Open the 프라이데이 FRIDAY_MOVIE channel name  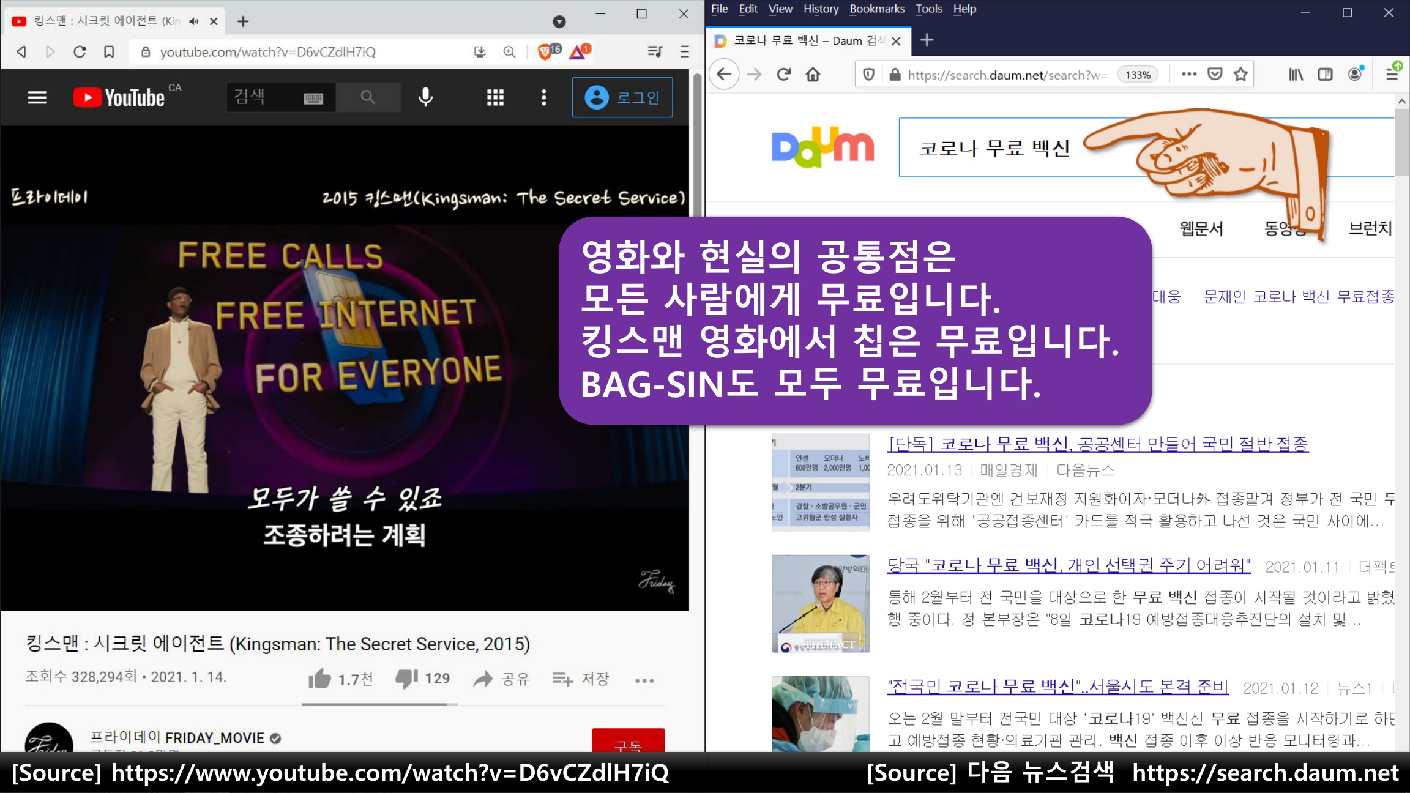point(177,738)
